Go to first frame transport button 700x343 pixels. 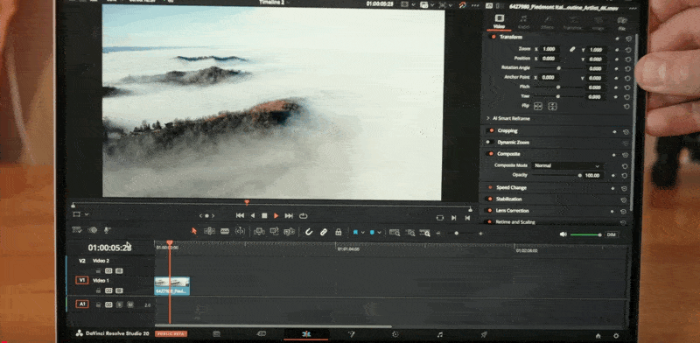240,215
